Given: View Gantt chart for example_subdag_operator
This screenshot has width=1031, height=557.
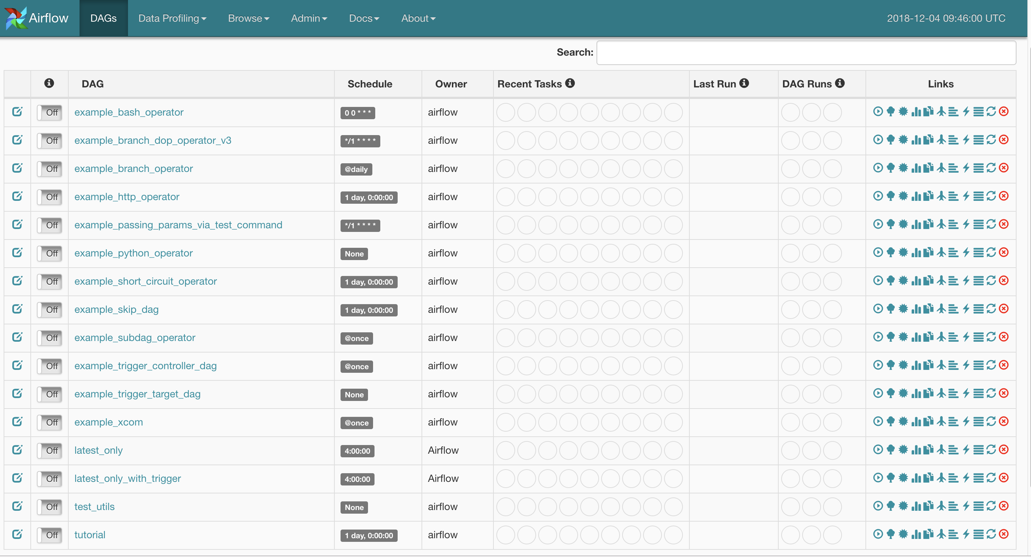Looking at the screenshot, I should (953, 337).
